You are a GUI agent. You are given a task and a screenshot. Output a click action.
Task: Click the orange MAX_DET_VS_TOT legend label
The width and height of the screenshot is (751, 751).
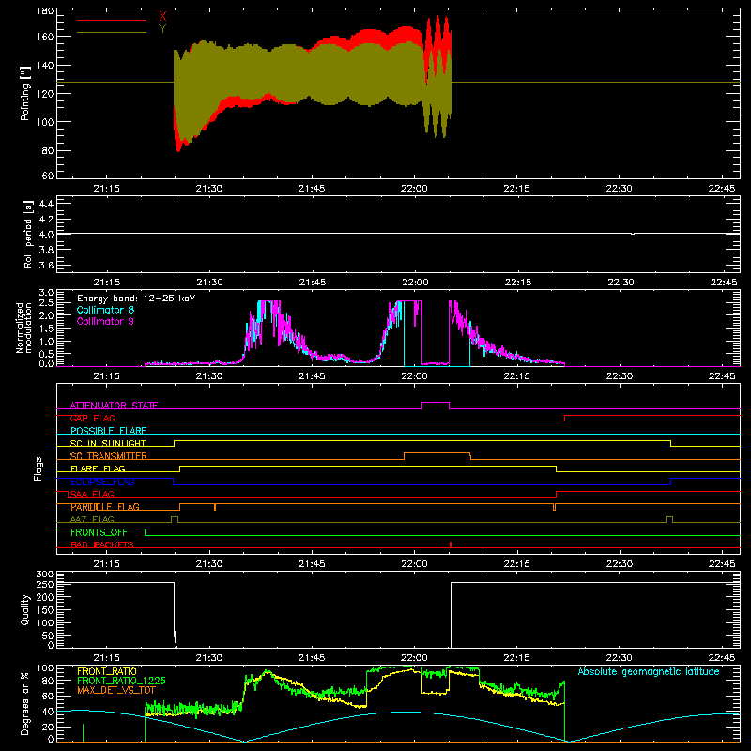click(x=116, y=690)
